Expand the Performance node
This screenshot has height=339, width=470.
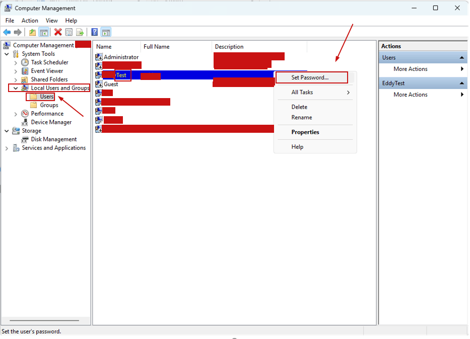(x=16, y=114)
